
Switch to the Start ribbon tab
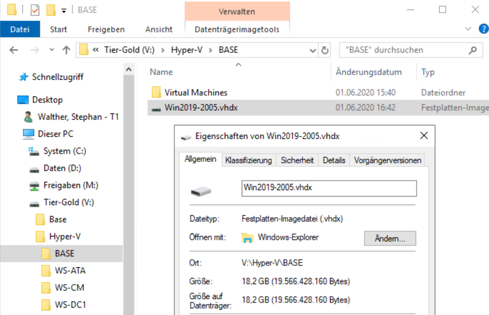pos(58,29)
